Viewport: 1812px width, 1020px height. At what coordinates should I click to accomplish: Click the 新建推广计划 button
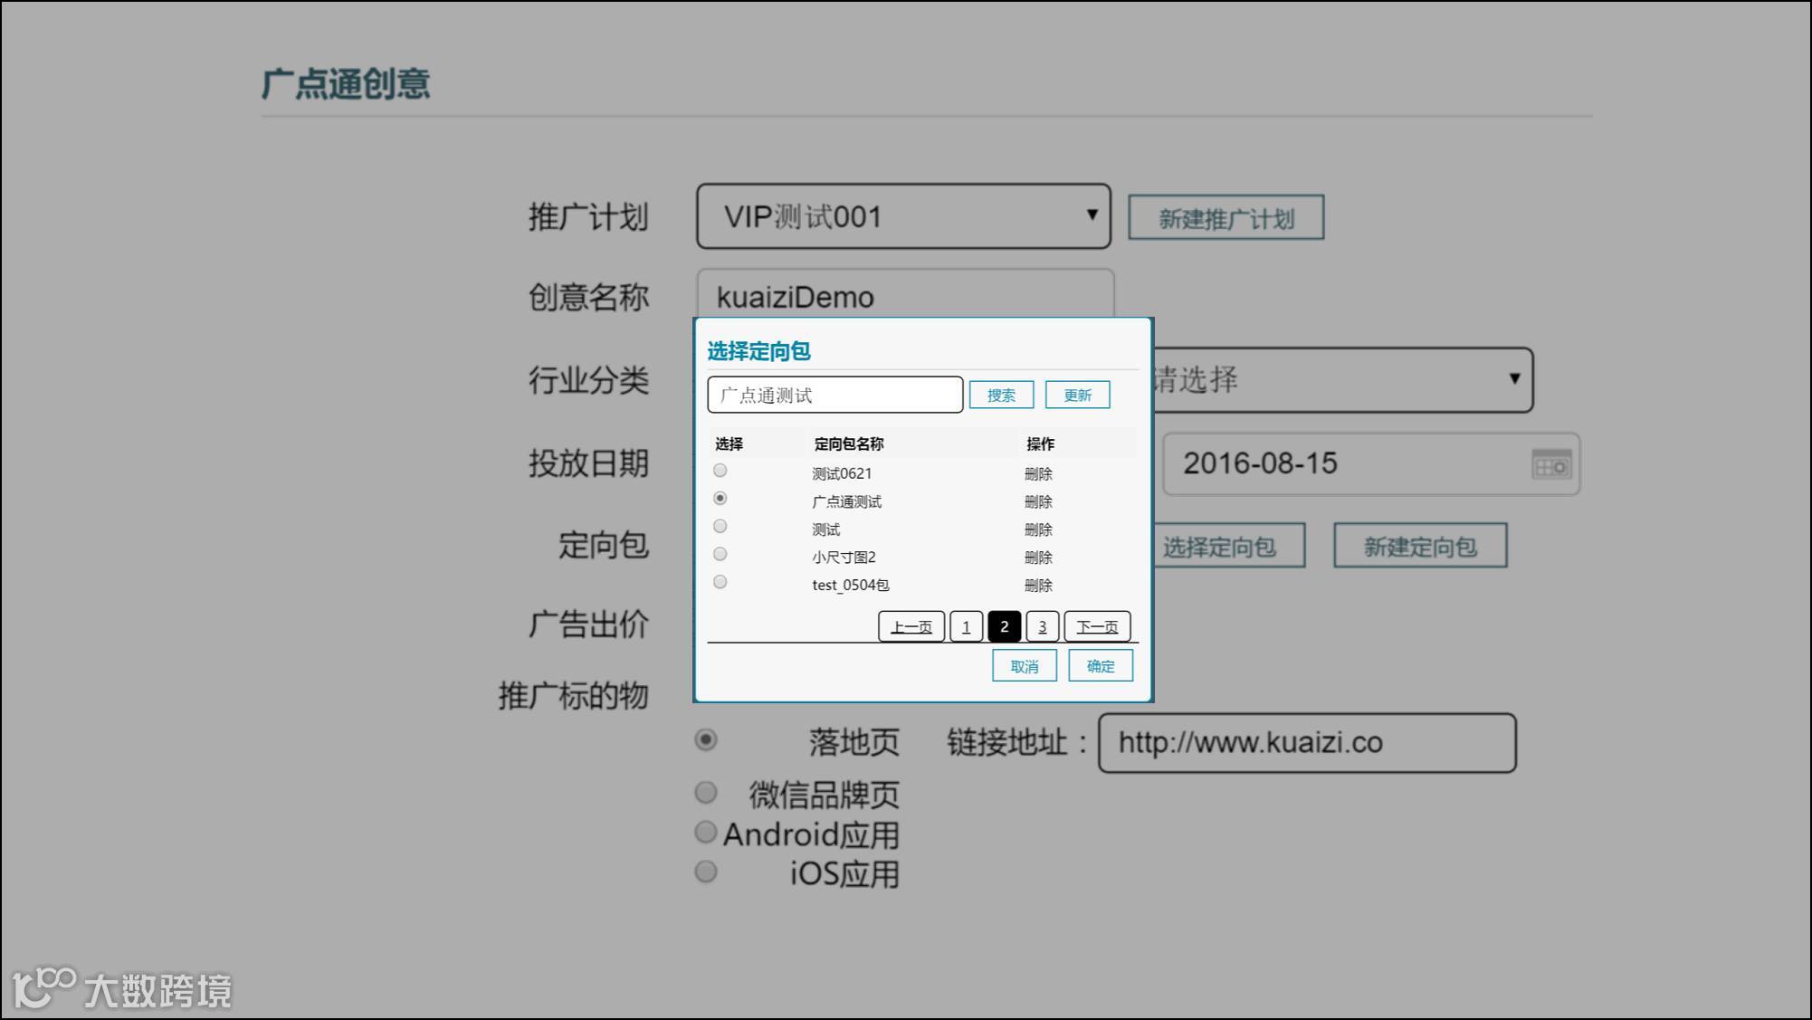click(x=1225, y=218)
